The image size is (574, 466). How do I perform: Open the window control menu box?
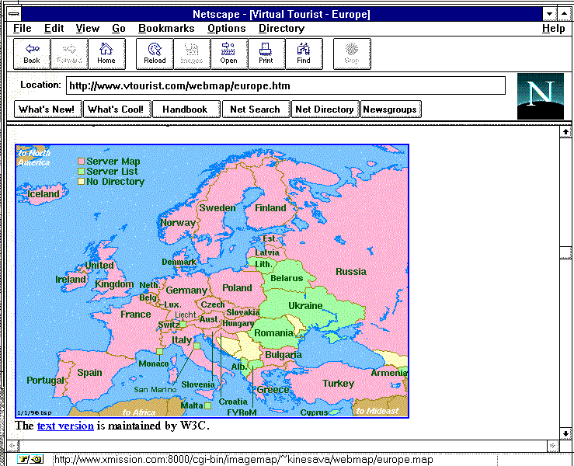pyautogui.click(x=14, y=14)
